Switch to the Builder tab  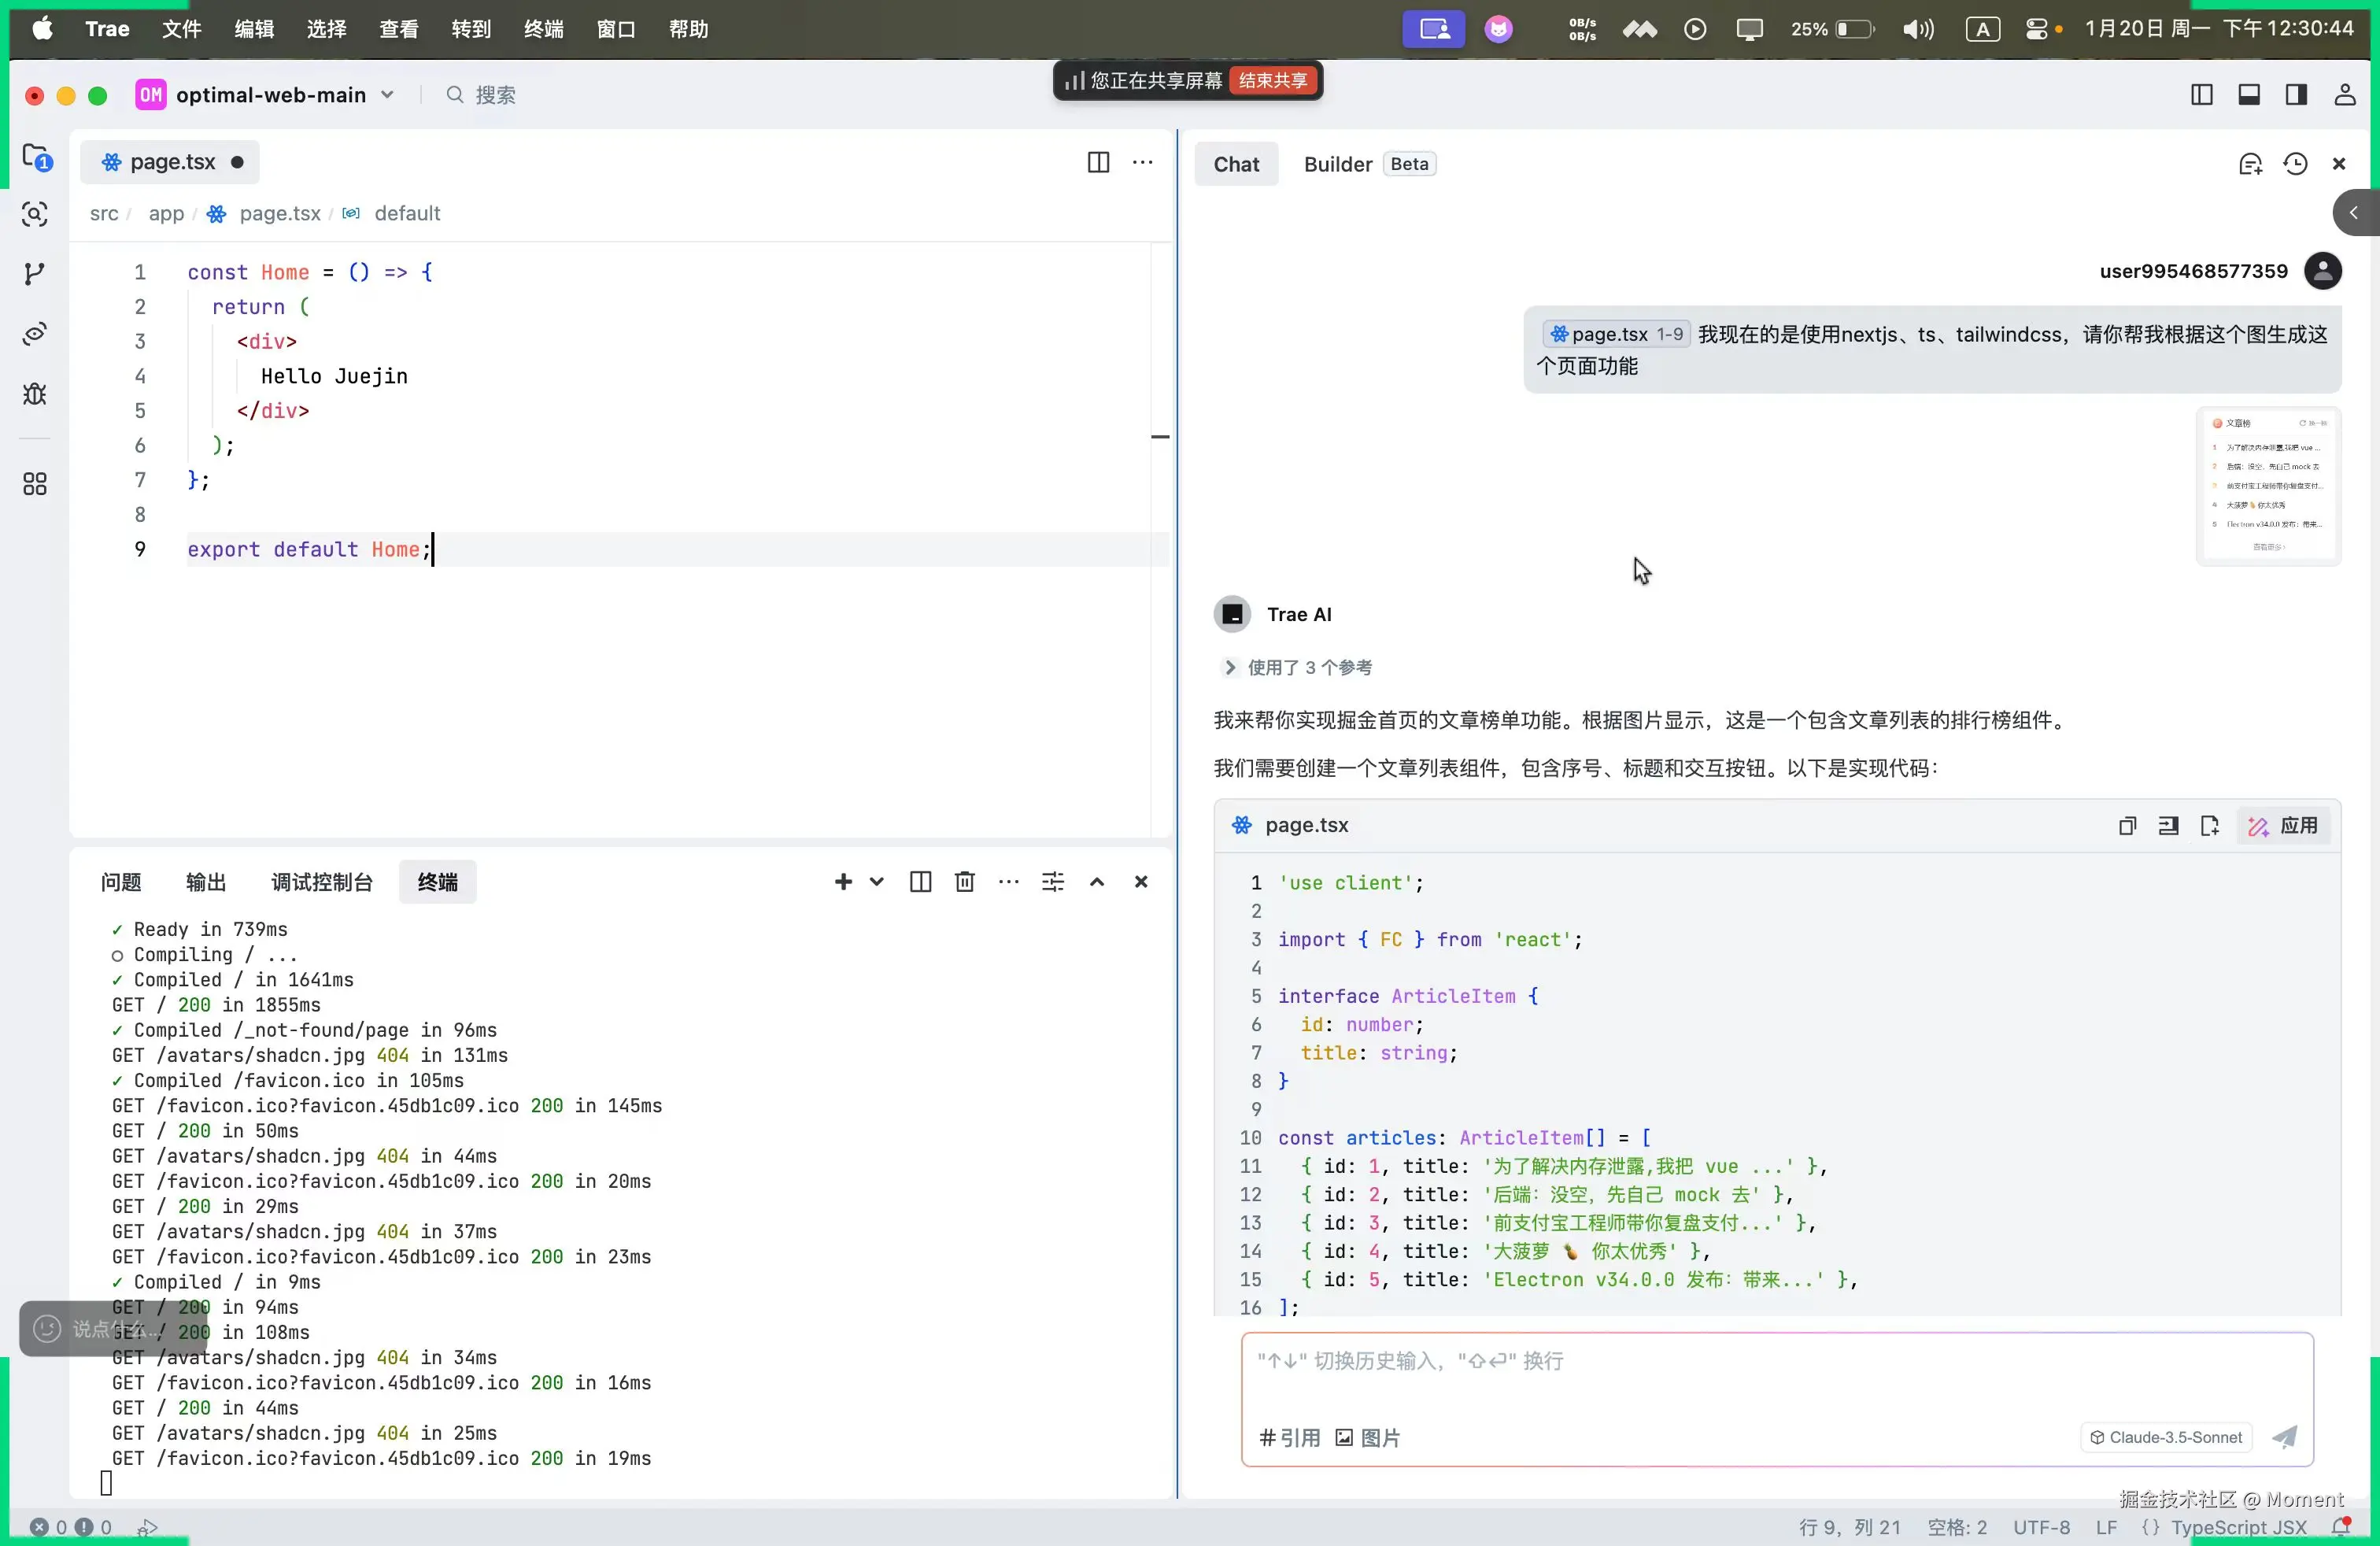click(x=1337, y=164)
